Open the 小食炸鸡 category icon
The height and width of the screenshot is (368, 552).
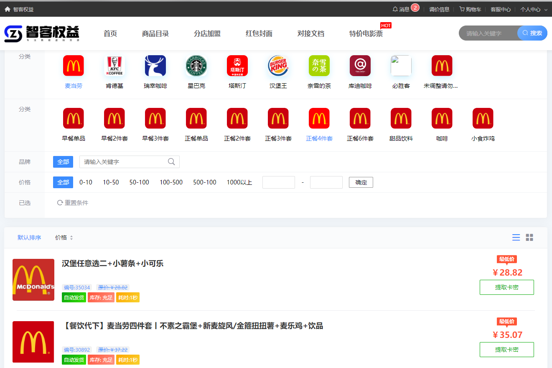[x=483, y=118]
